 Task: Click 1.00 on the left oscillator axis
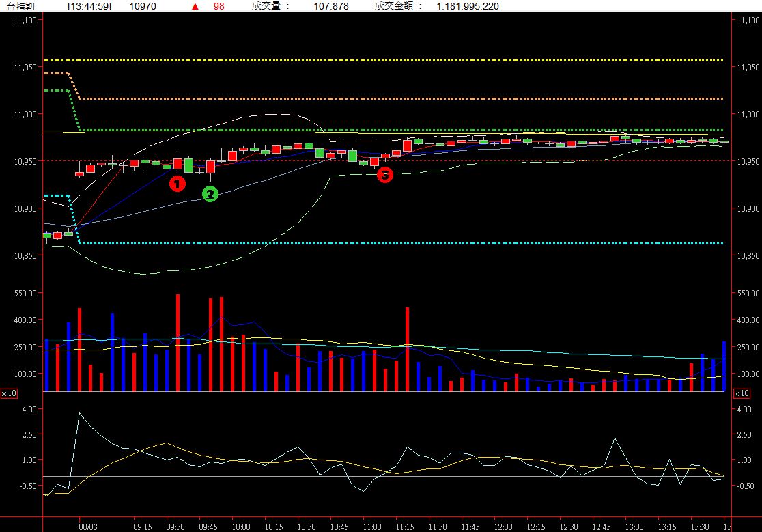(x=29, y=460)
